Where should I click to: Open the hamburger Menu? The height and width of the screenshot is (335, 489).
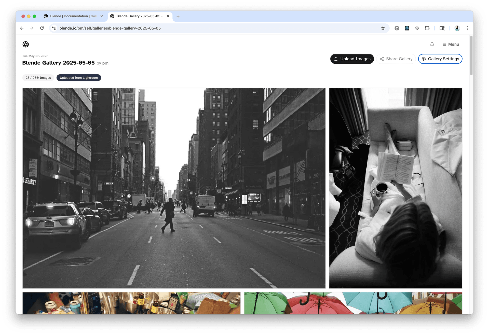(x=451, y=44)
